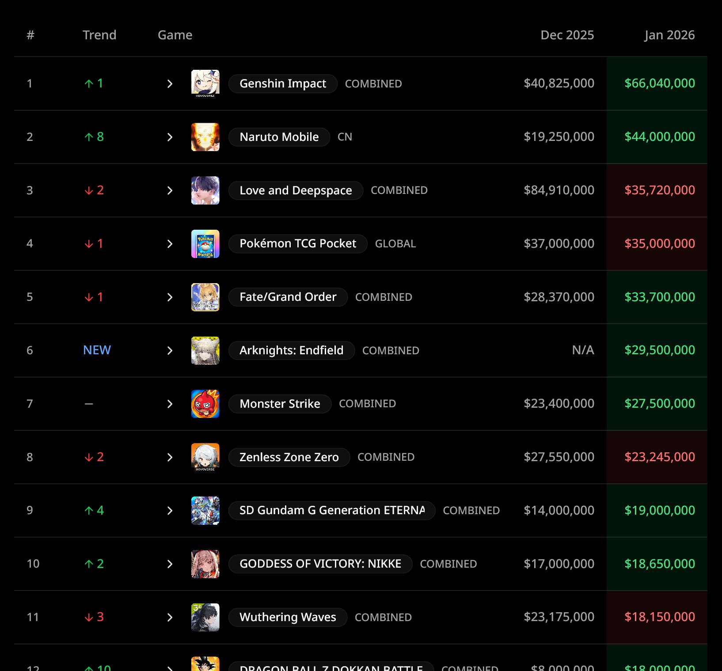Click the $23,245,000 Jan 2026 value
The width and height of the screenshot is (722, 671).
(x=660, y=457)
